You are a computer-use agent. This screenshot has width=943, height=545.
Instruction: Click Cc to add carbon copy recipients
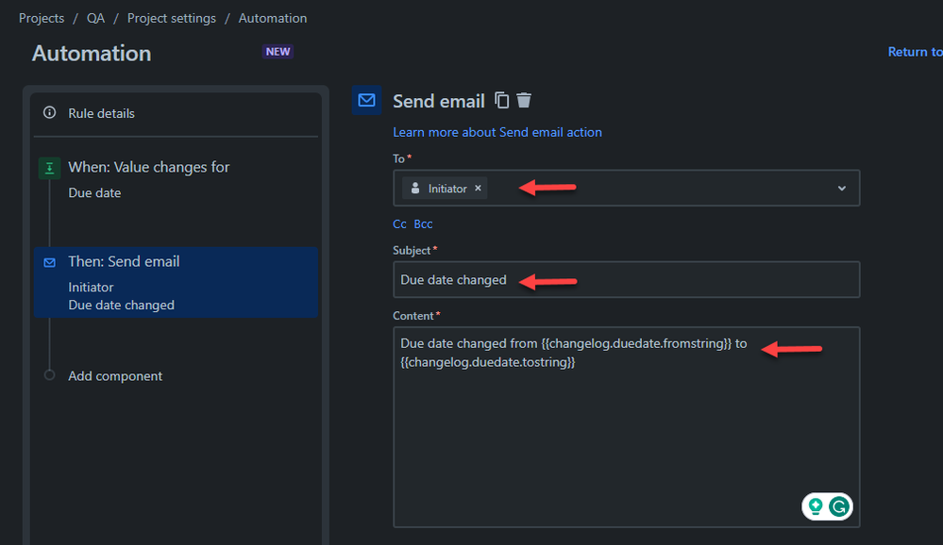tap(399, 223)
